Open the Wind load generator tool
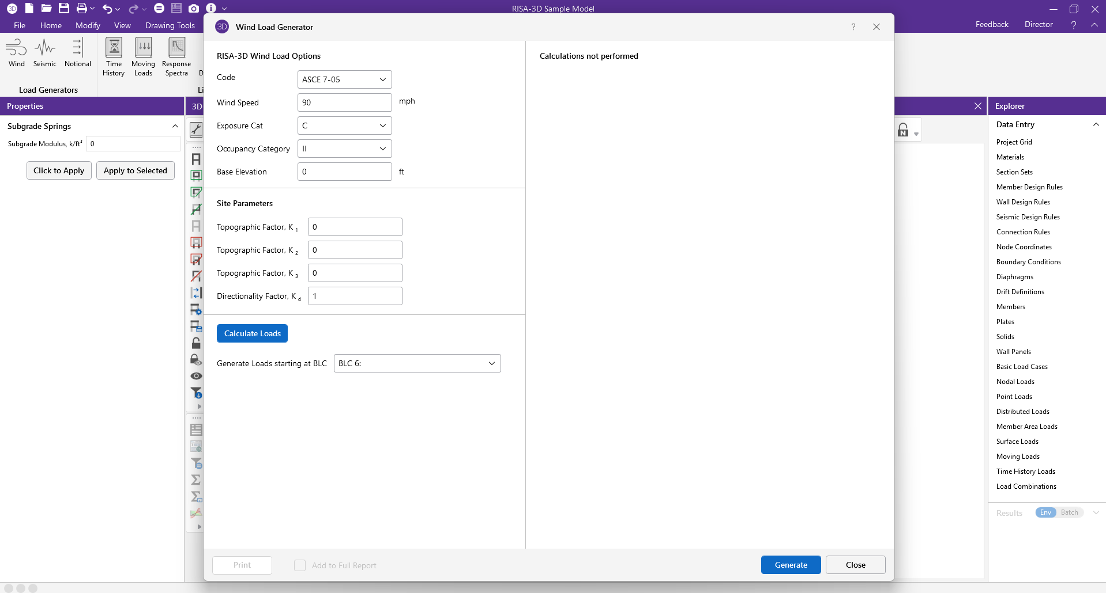1106x593 pixels. [x=16, y=53]
